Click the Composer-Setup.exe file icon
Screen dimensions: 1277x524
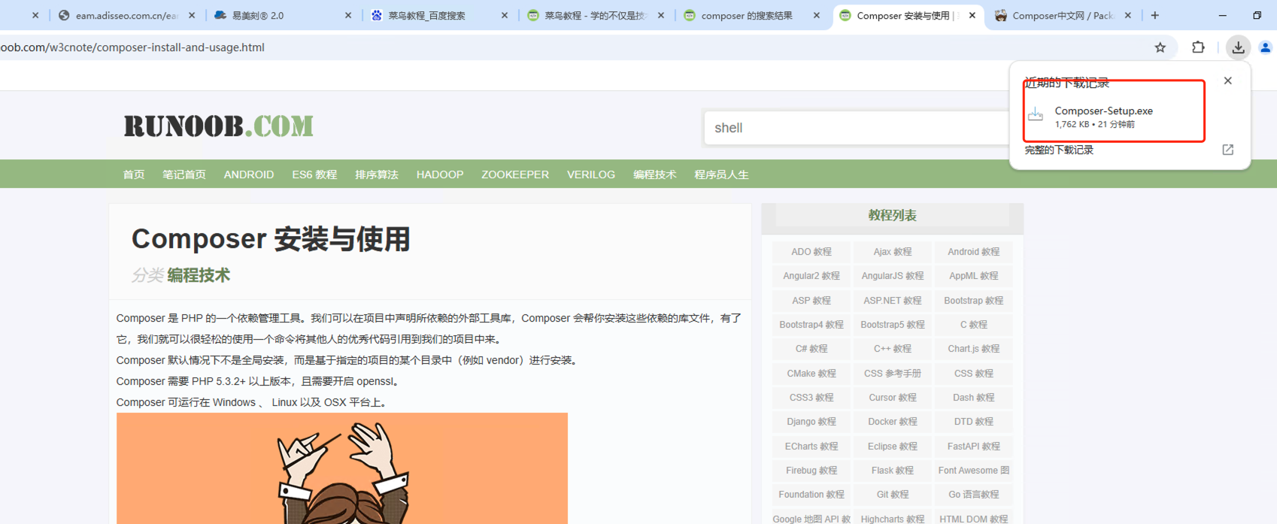(1036, 114)
